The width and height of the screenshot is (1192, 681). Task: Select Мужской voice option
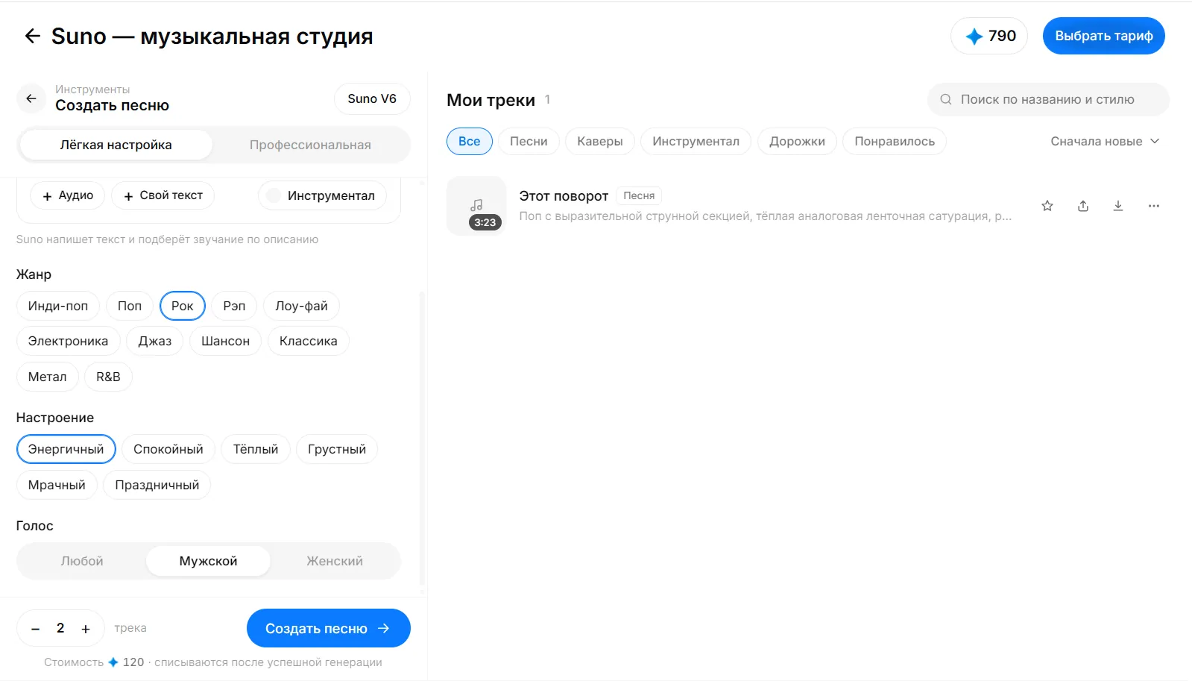[208, 561]
